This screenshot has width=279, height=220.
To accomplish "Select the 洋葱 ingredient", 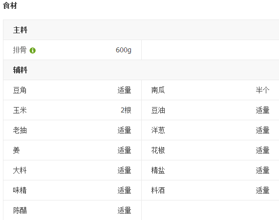I will (x=158, y=130).
